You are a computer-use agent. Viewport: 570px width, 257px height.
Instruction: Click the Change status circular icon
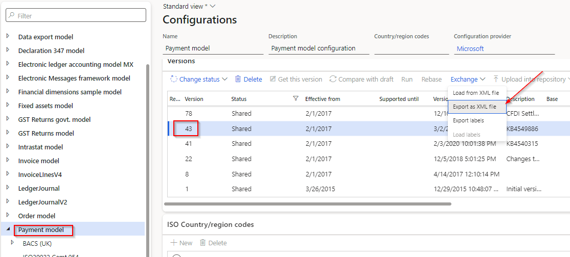pyautogui.click(x=173, y=79)
